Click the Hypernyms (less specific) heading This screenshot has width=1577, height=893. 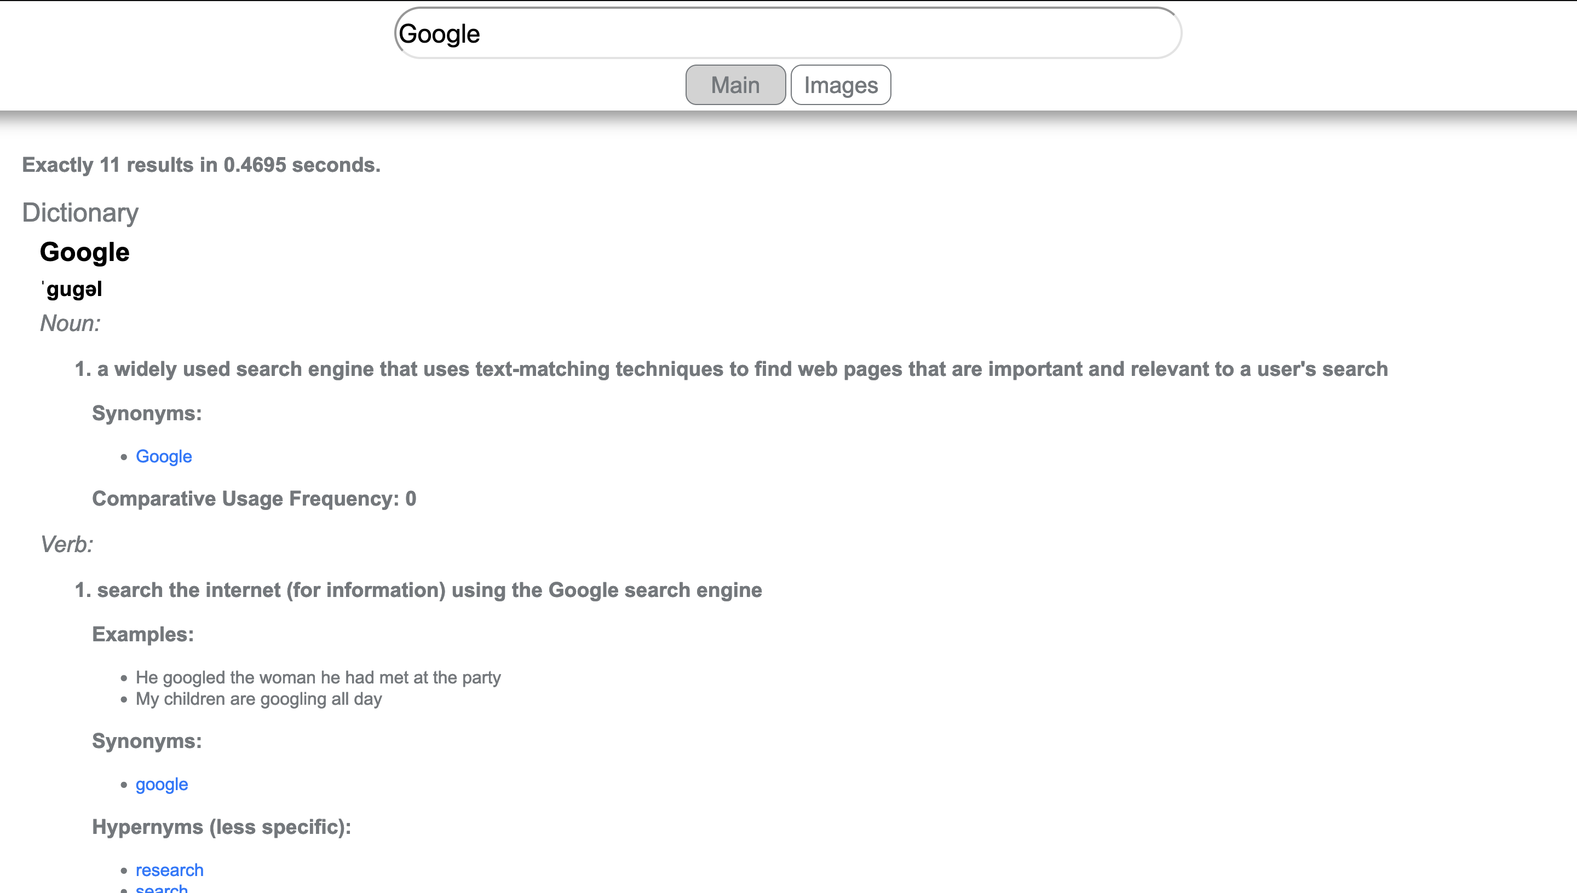[222, 827]
